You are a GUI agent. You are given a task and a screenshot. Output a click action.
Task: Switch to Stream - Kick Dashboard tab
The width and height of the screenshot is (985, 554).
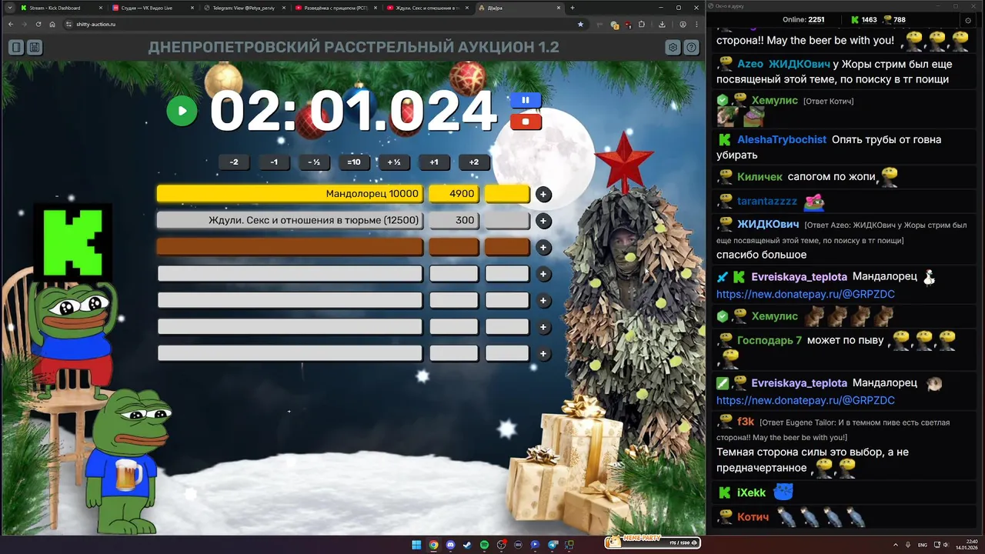[x=60, y=8]
